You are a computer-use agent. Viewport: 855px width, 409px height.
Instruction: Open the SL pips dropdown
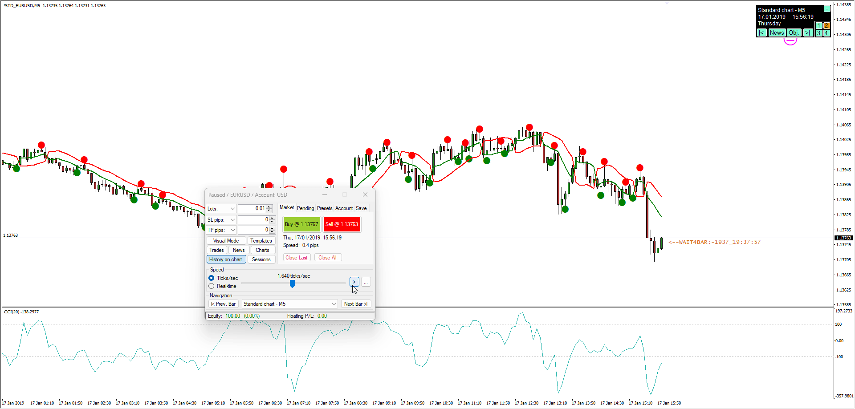tap(221, 220)
